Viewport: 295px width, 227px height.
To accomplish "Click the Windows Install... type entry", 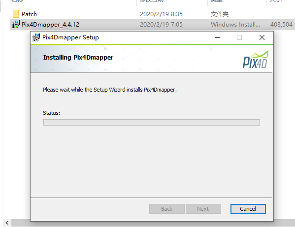I will click(x=235, y=25).
